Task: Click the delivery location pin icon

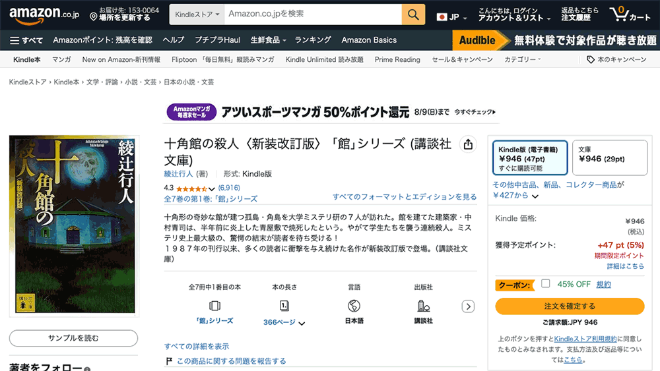Action: [94, 17]
